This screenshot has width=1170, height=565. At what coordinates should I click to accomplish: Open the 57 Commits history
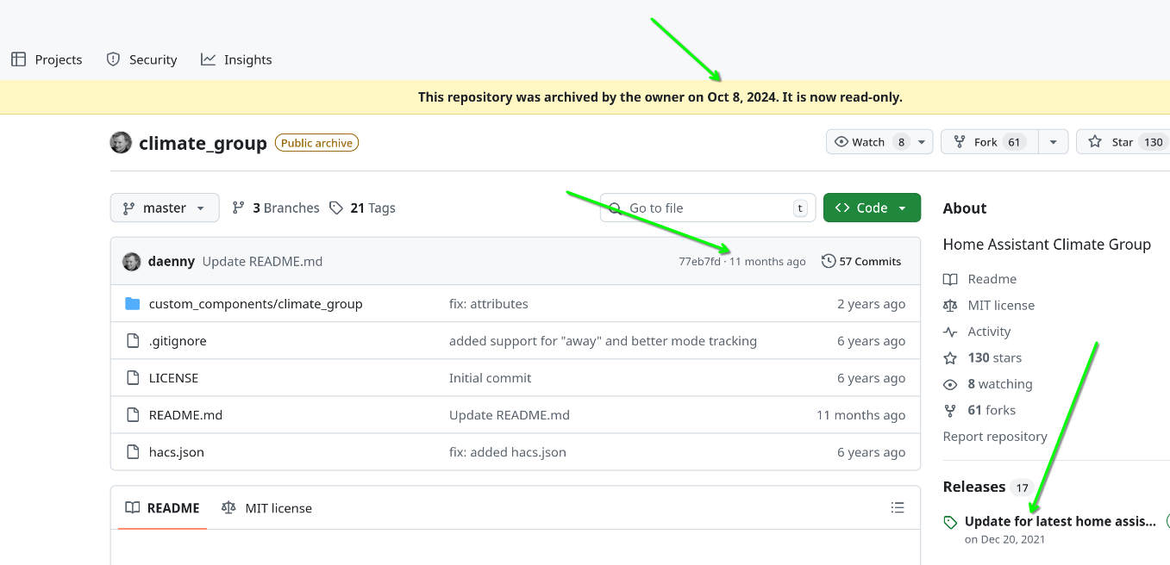[861, 261]
